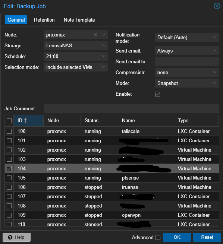Clear the Node field with the X icon
Viewport: 223px width, 244px height.
[x=95, y=35]
